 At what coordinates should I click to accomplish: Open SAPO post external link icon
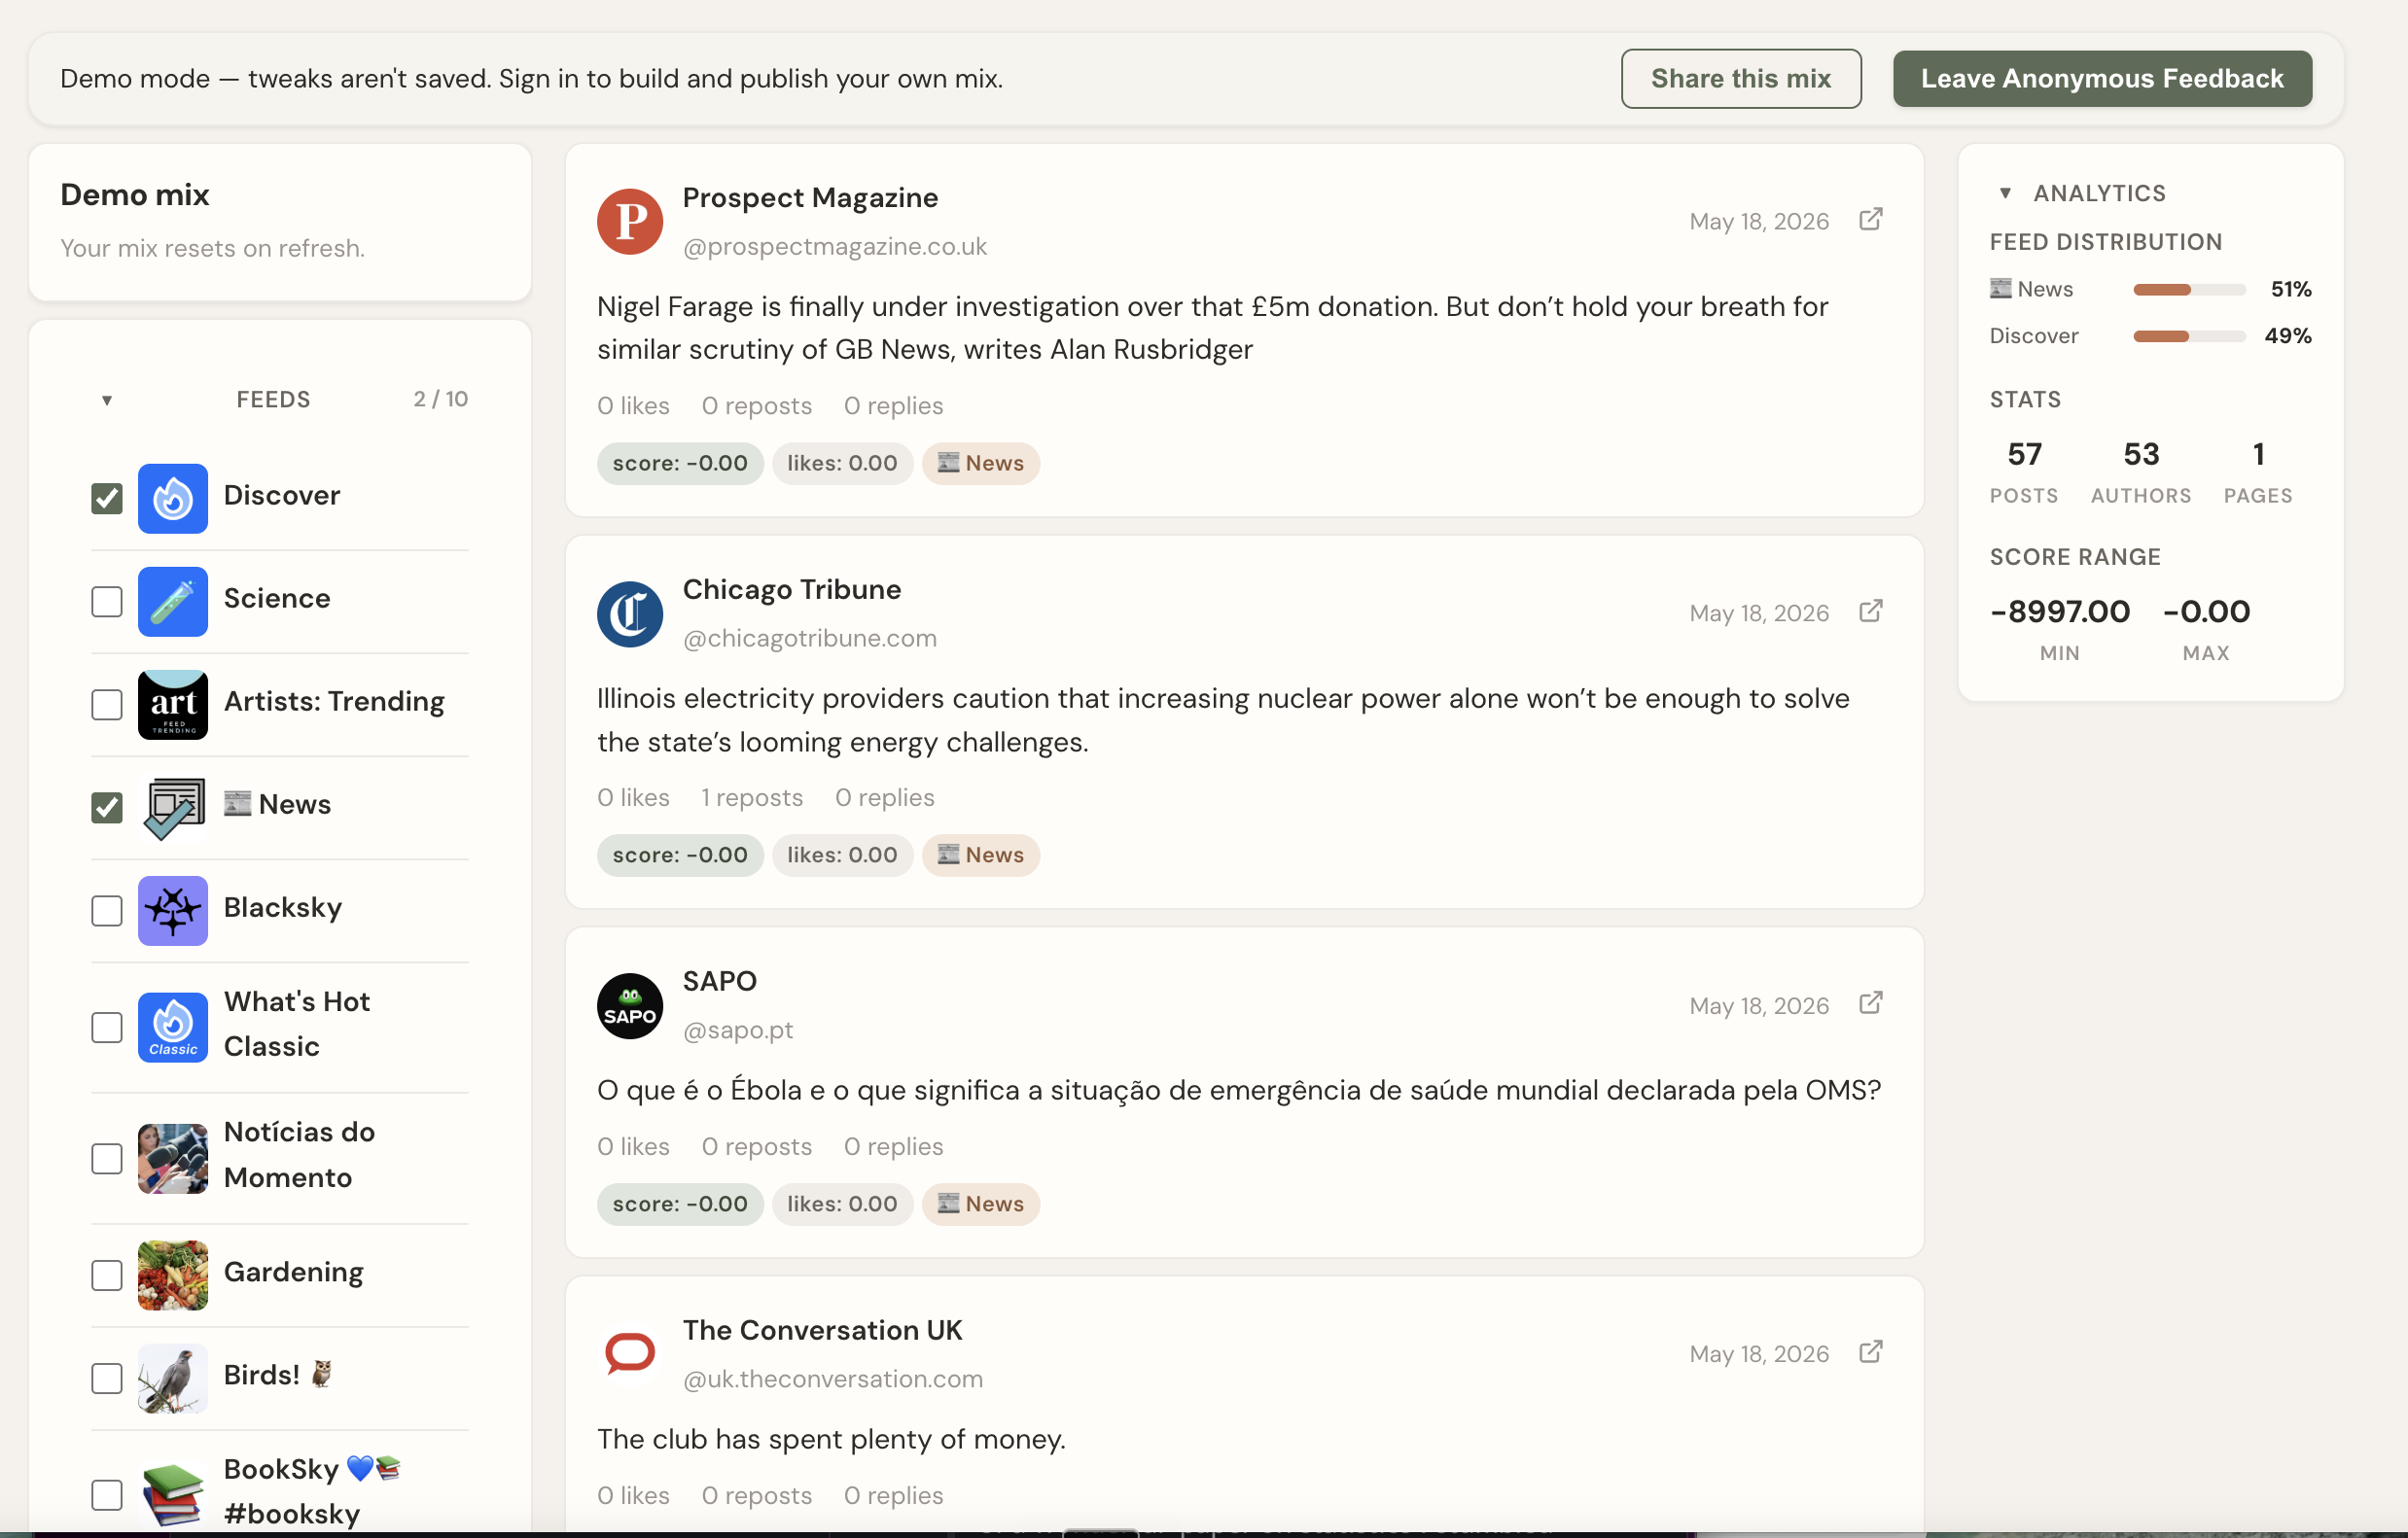[1870, 1003]
